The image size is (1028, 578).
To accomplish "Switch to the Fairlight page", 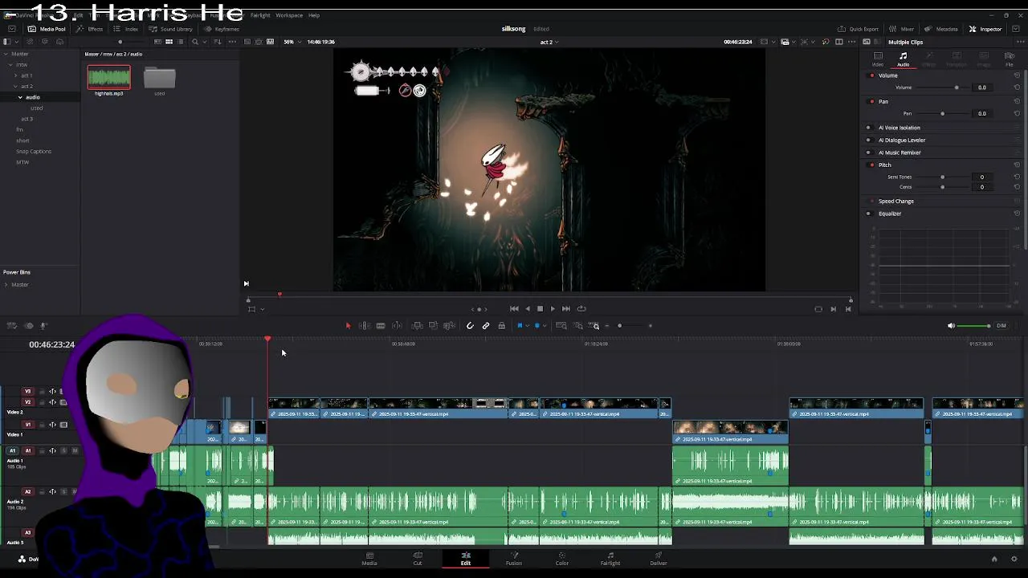I will (610, 558).
